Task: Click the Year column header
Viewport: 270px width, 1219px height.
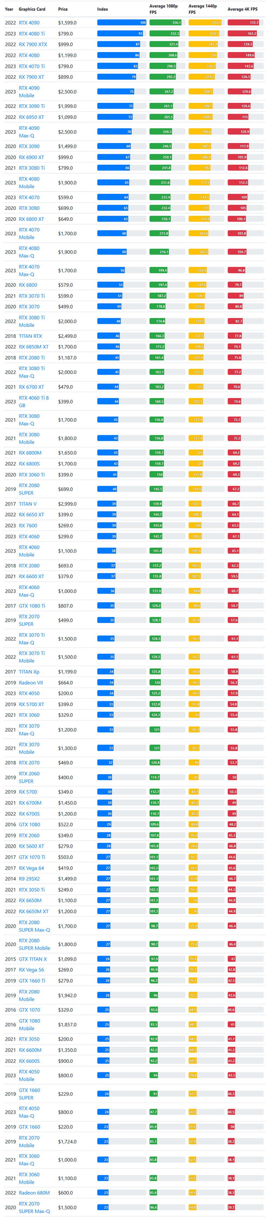Action: pyautogui.click(x=9, y=9)
